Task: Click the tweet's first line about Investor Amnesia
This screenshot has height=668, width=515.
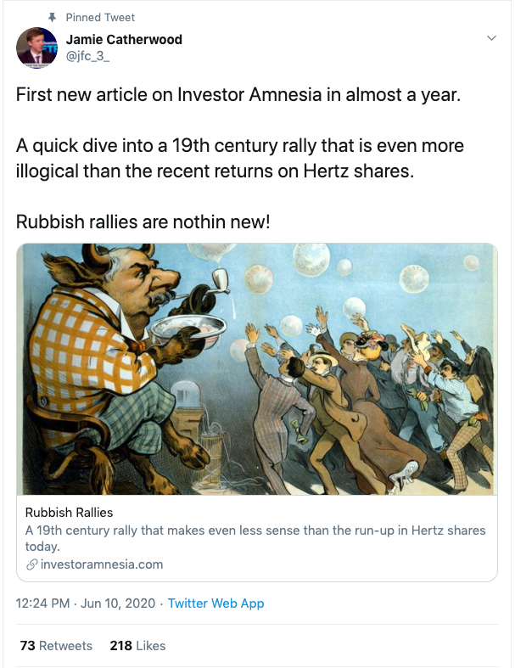Action: (238, 94)
